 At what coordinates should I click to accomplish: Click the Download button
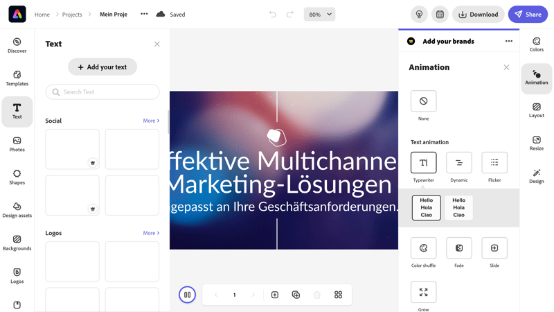click(478, 15)
